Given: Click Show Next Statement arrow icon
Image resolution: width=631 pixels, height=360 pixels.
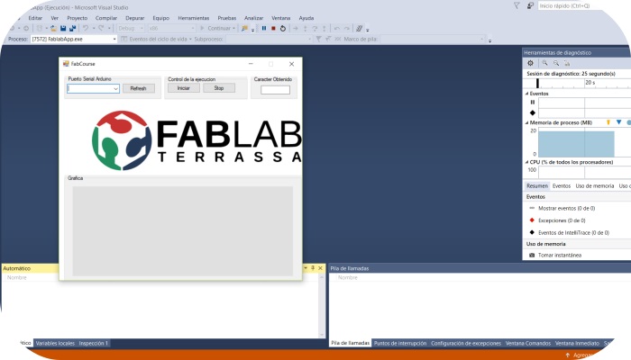Looking at the screenshot, I should 296,28.
